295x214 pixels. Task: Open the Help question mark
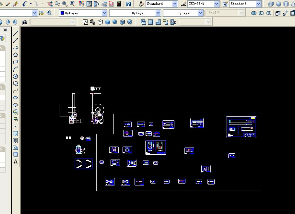128,4
